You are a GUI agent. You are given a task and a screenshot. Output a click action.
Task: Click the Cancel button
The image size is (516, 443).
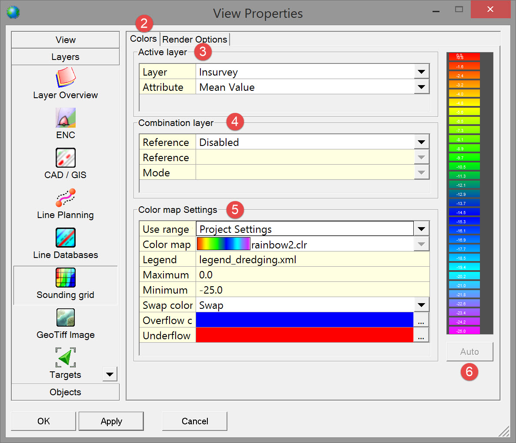pos(194,421)
